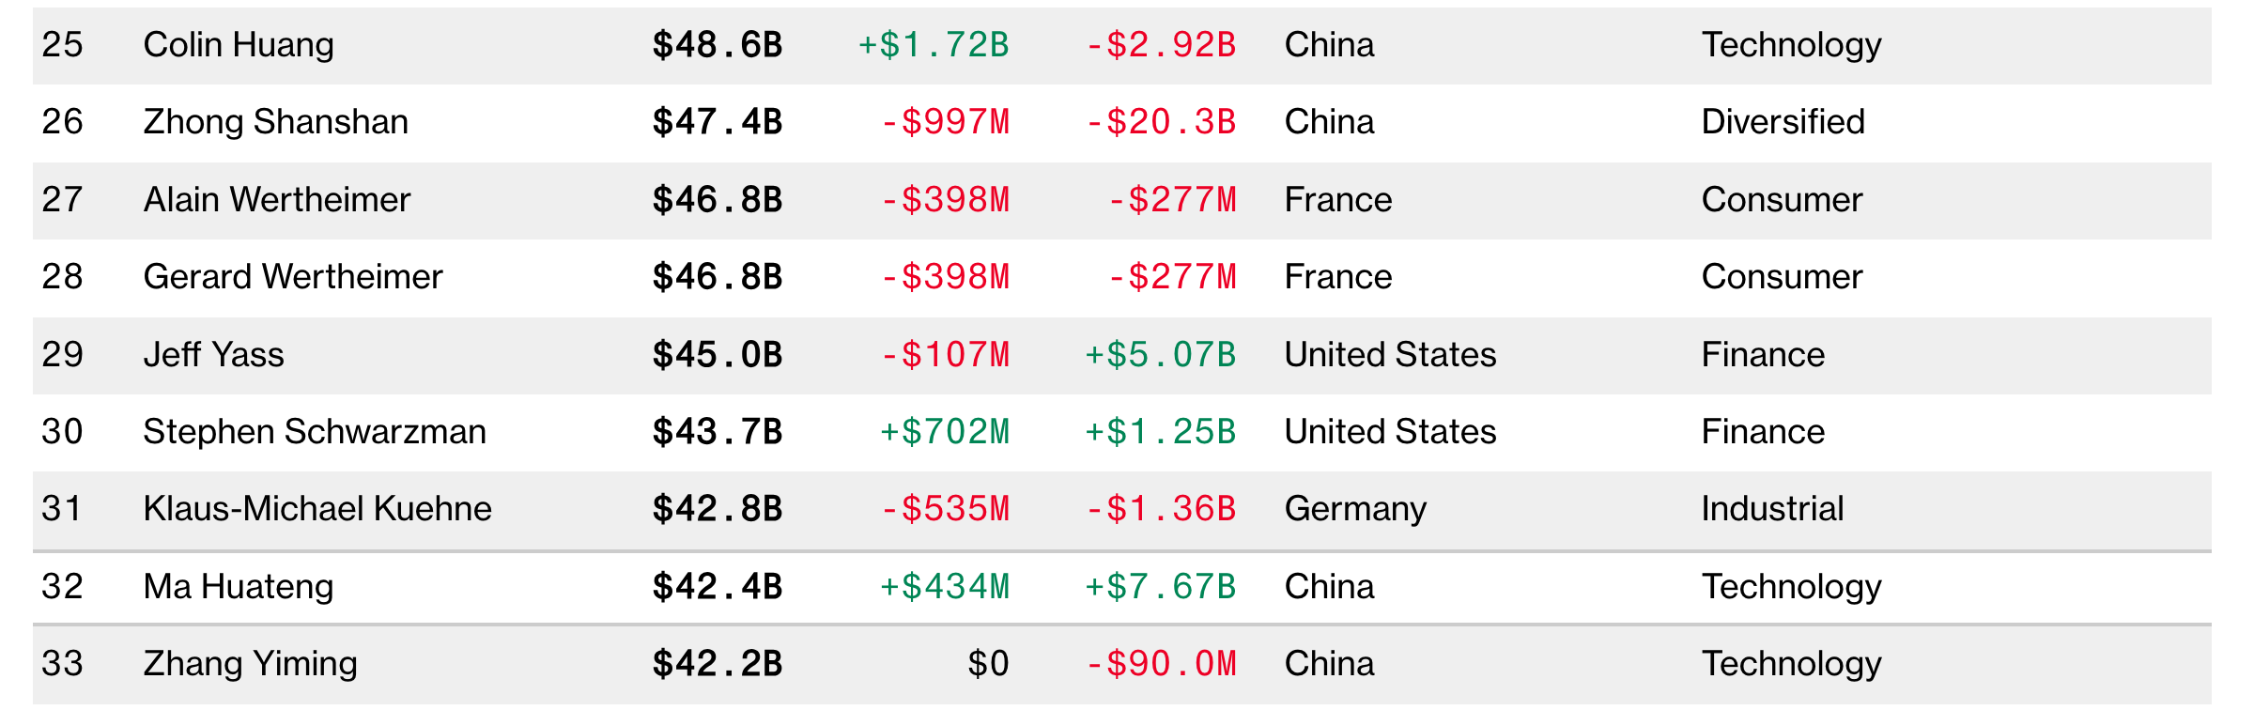The height and width of the screenshot is (710, 2254).
Task: Select Gerard Wertheimer's name
Action: (x=292, y=277)
